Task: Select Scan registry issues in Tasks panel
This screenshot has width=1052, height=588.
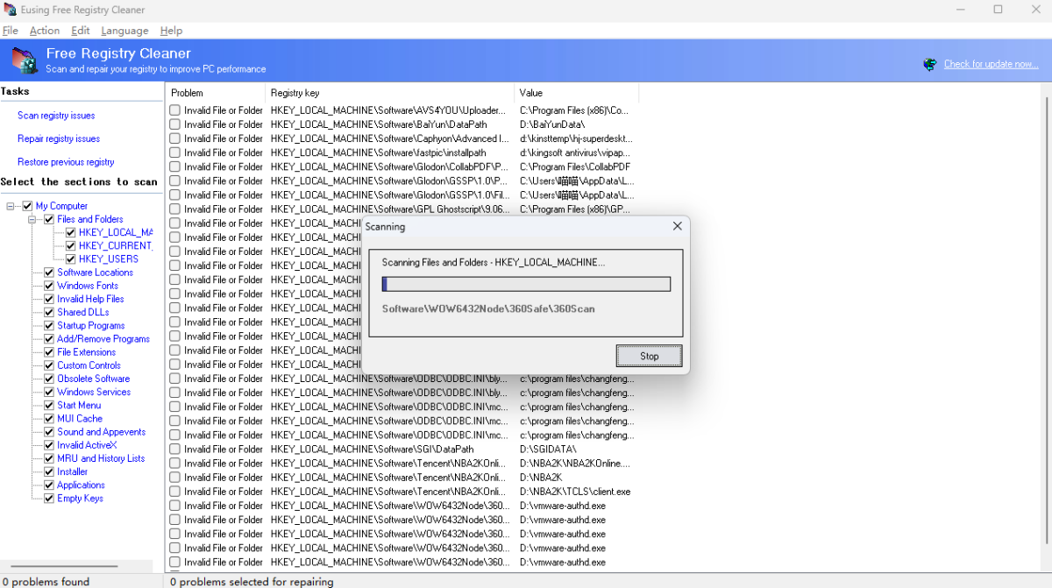Action: click(55, 115)
